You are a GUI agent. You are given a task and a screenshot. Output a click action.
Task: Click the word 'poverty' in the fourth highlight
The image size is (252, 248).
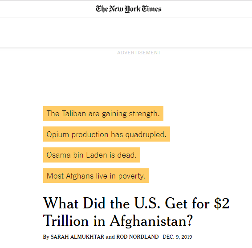132,176
